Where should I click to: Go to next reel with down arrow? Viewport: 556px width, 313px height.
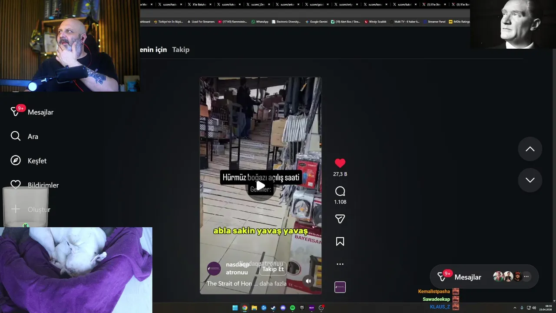530,180
